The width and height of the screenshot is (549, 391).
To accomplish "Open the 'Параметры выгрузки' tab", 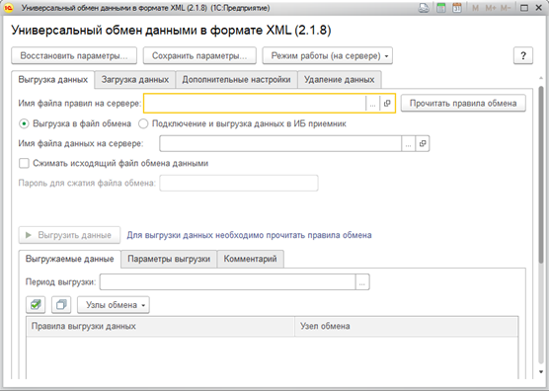I will [x=169, y=259].
